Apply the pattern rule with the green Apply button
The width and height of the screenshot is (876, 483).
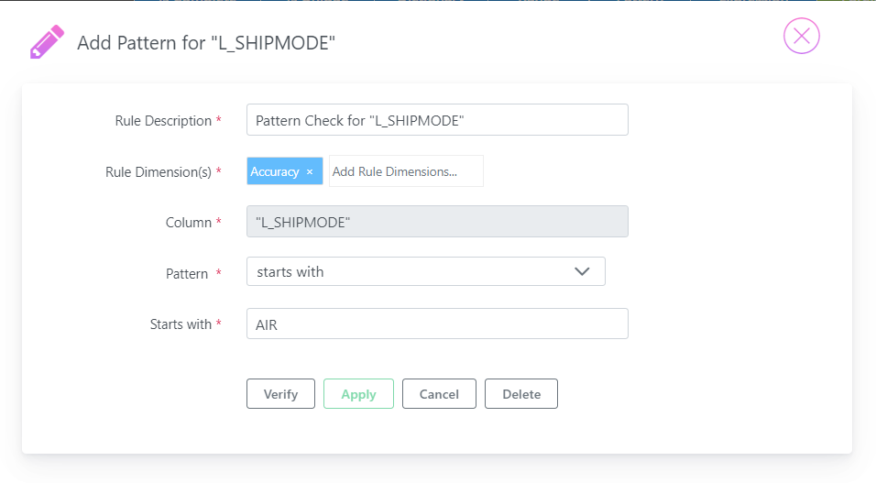[x=358, y=393]
